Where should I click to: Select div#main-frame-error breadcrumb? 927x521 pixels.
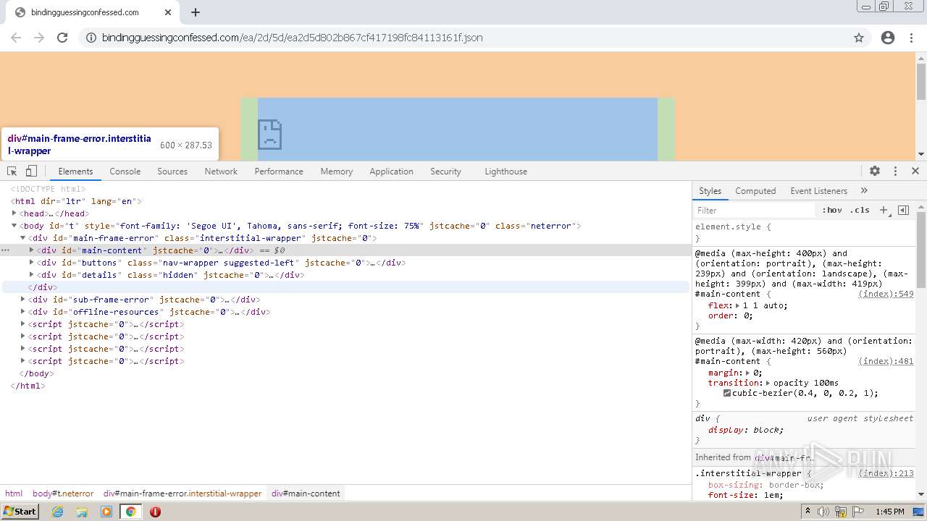[x=183, y=494]
